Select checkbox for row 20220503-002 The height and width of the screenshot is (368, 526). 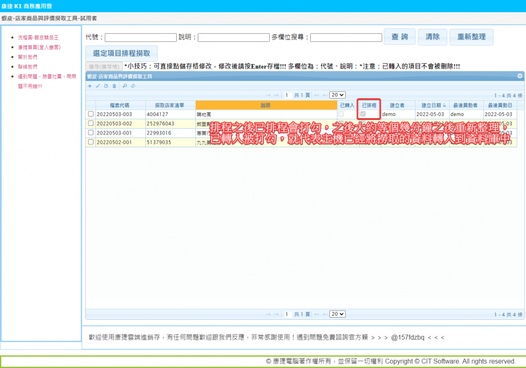(x=91, y=123)
